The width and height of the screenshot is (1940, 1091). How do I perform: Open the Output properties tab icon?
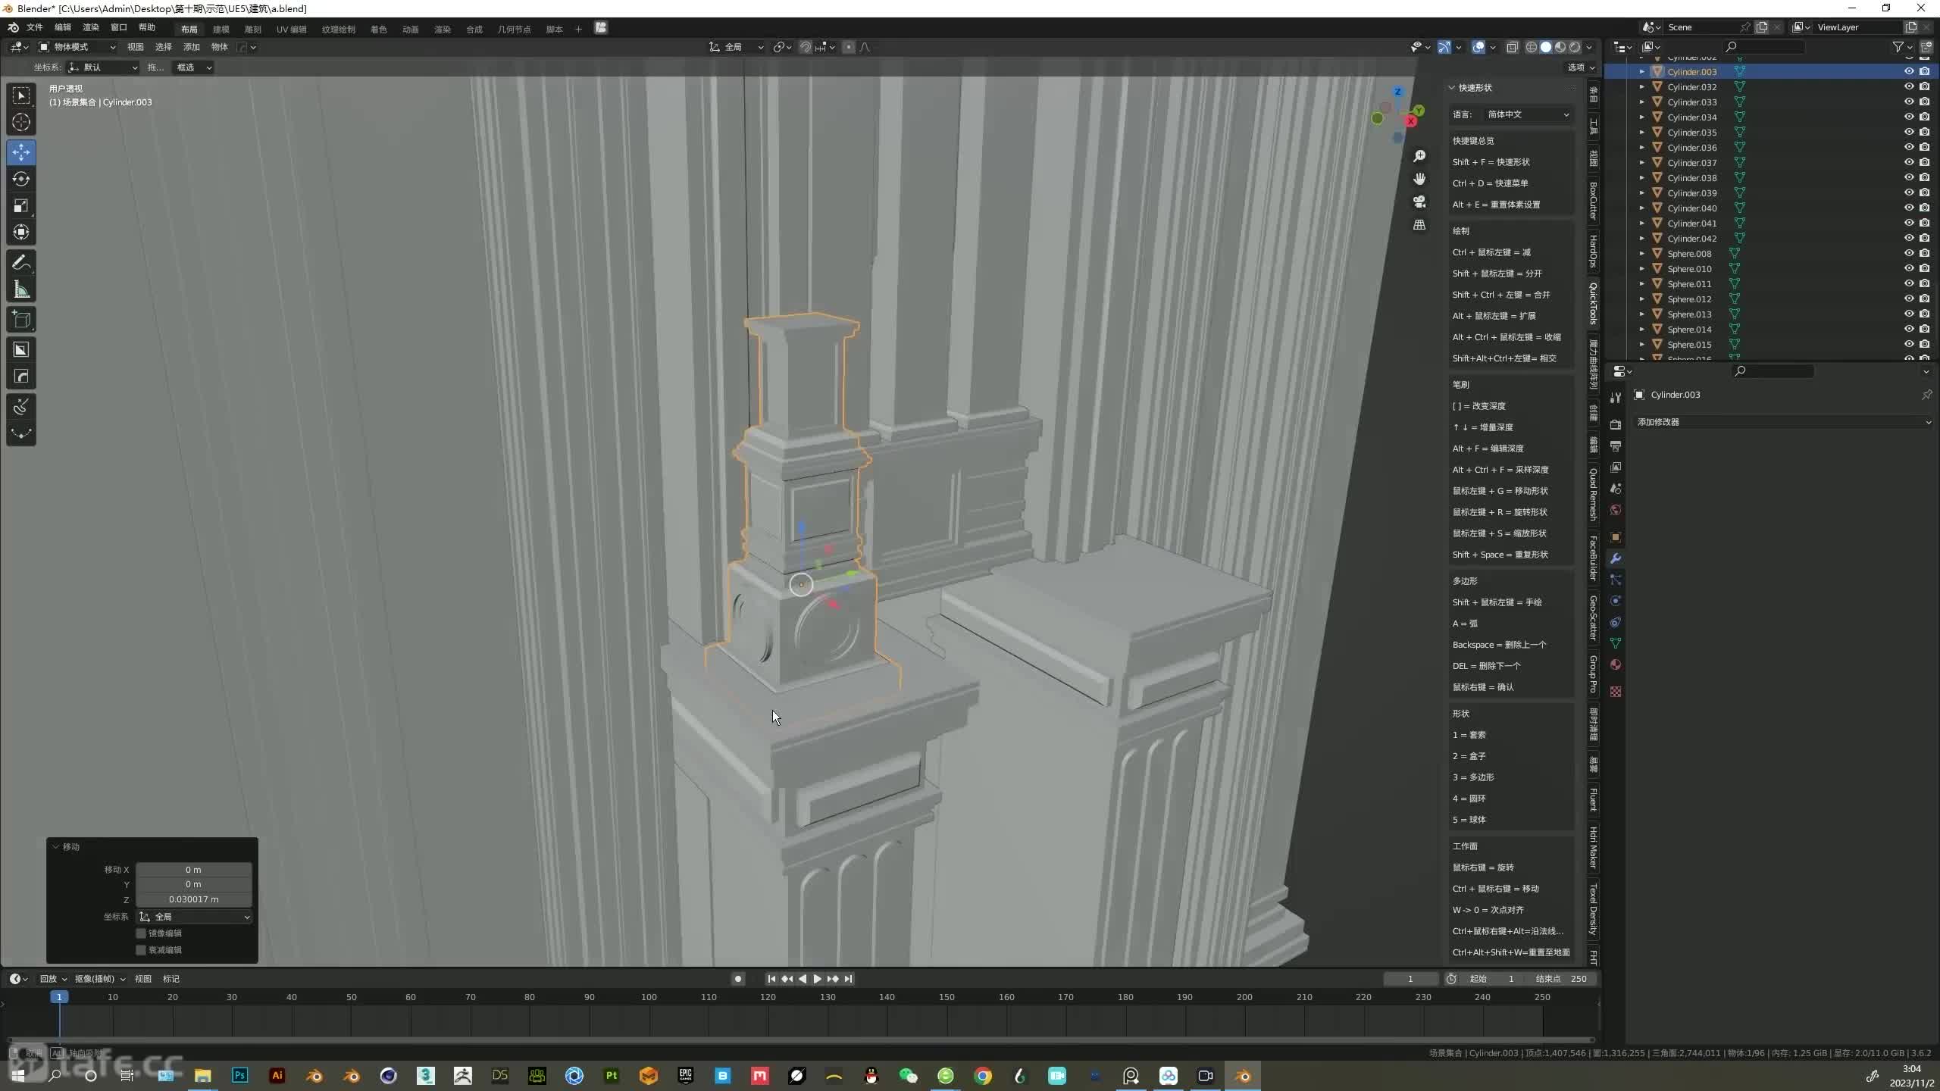tap(1616, 445)
